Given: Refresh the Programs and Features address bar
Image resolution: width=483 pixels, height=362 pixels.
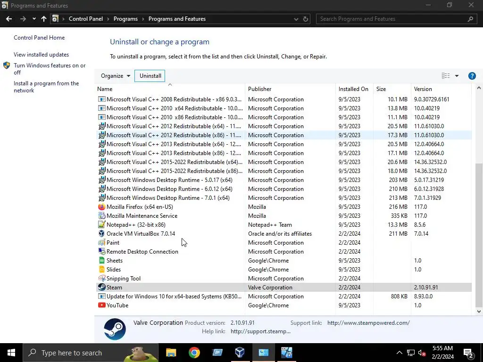Looking at the screenshot, I should 305,19.
